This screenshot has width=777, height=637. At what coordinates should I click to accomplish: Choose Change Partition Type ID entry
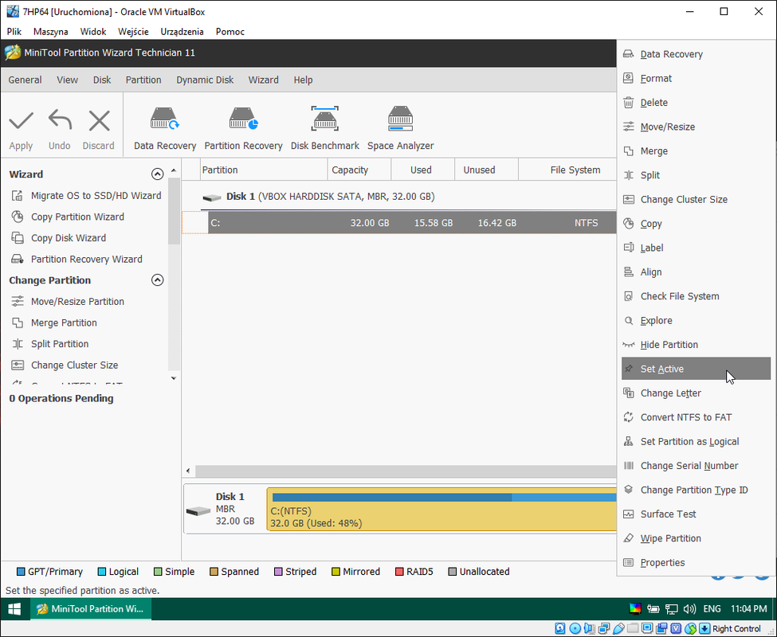[696, 490]
